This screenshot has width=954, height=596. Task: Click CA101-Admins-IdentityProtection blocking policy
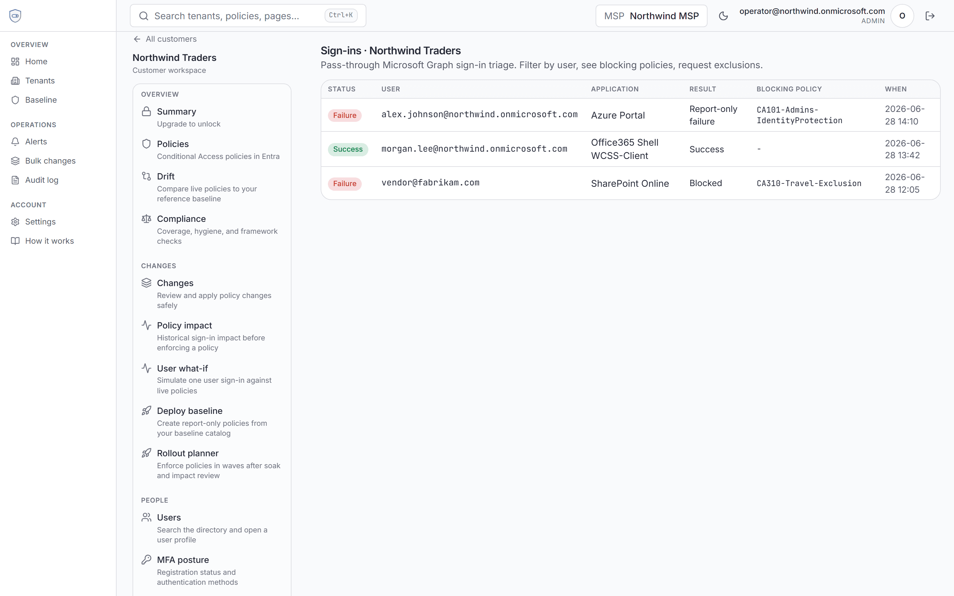[799, 115]
